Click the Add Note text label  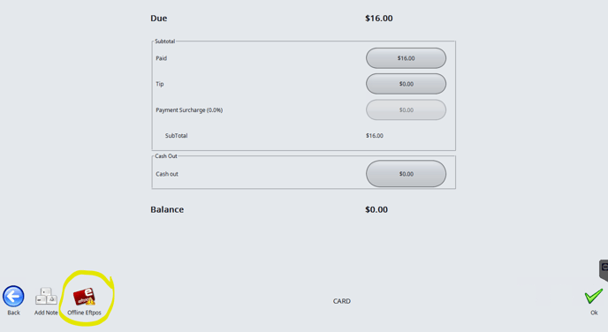pos(46,313)
